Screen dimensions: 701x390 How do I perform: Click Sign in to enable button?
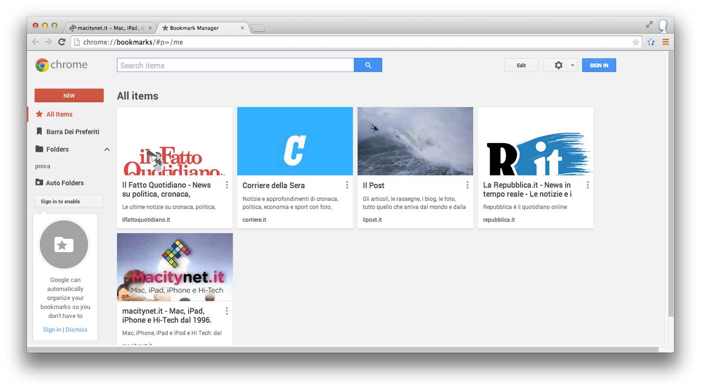[69, 201]
